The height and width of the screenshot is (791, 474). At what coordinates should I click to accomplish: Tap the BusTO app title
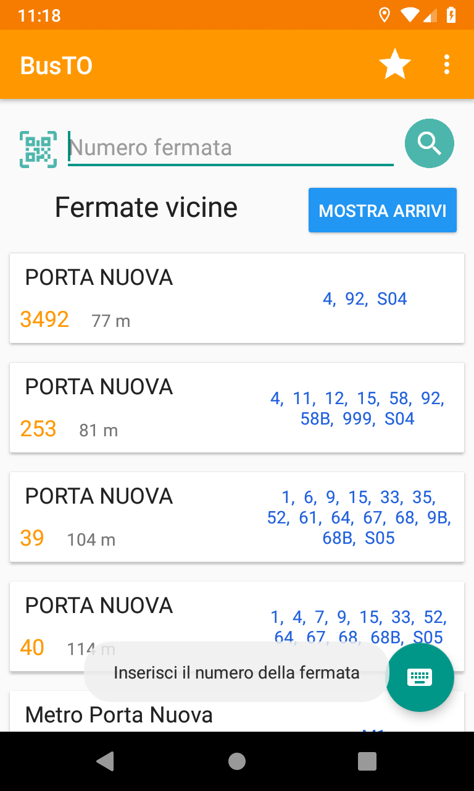(x=56, y=66)
